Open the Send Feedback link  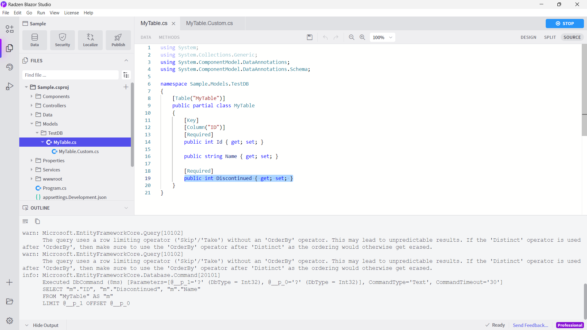click(x=531, y=325)
